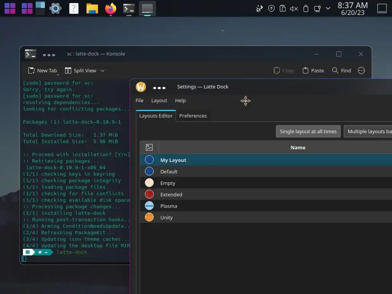The image size is (392, 294).
Task: Click the peach circle of Empty layout
Action: (x=149, y=183)
